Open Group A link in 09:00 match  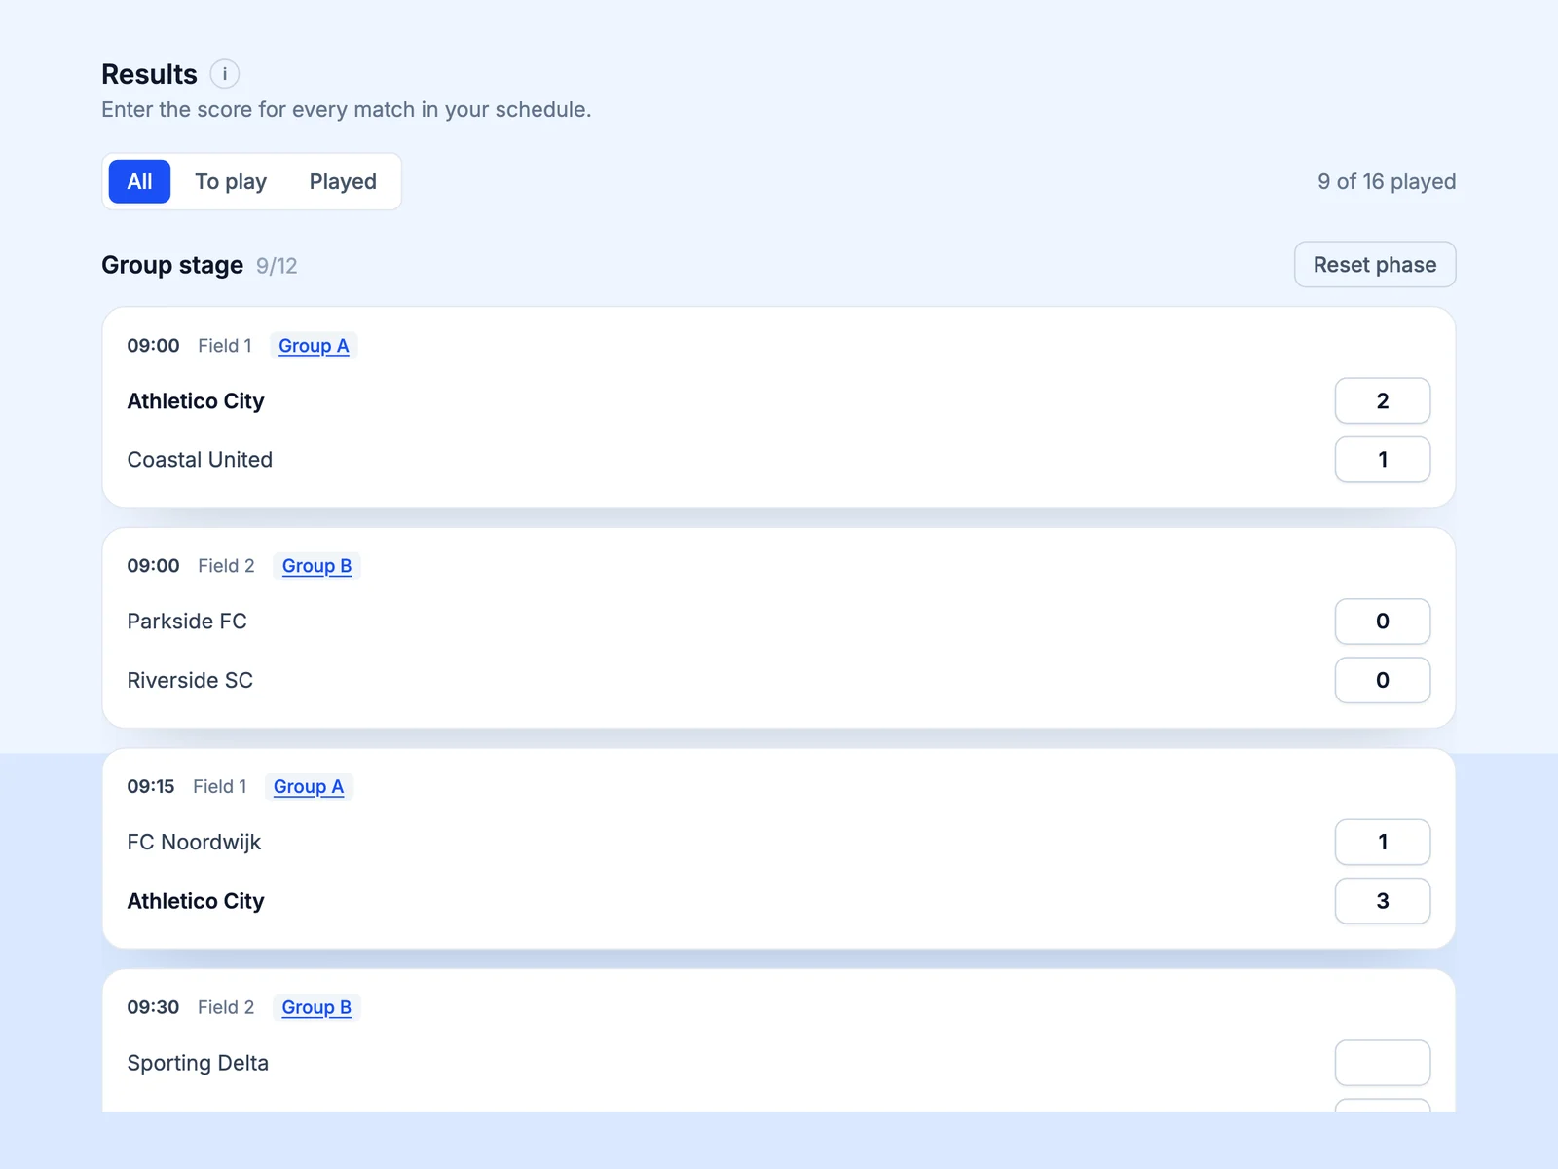point(314,346)
